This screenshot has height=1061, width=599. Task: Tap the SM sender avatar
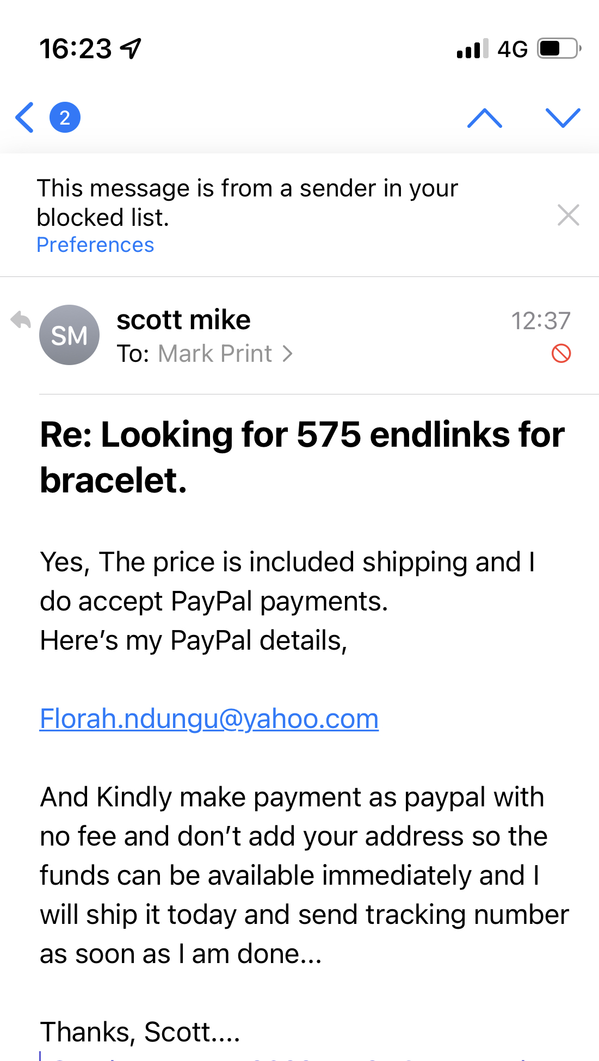tap(70, 335)
